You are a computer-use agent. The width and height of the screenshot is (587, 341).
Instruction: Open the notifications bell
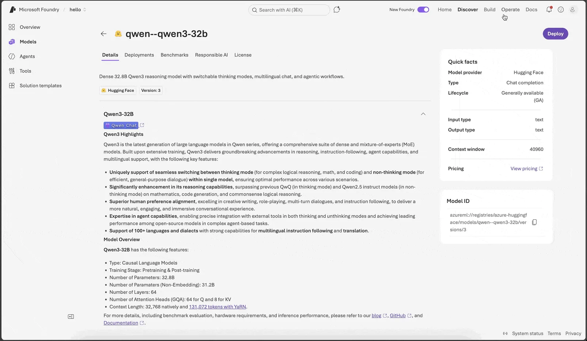549,10
